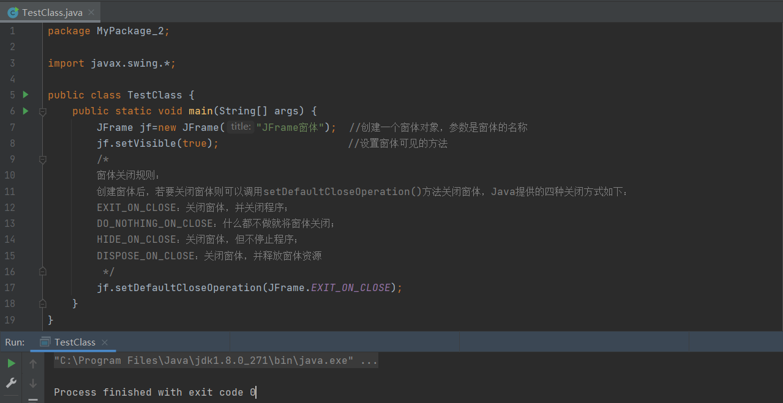Select the TestClass run tab label
783x403 pixels.
pyautogui.click(x=75, y=342)
